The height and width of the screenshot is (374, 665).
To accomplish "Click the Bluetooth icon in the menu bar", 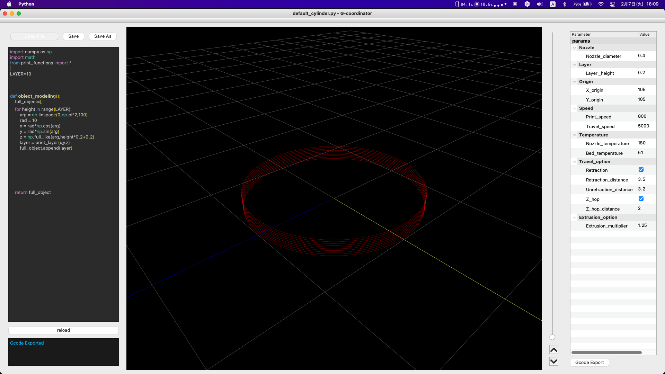I will pyautogui.click(x=565, y=4).
